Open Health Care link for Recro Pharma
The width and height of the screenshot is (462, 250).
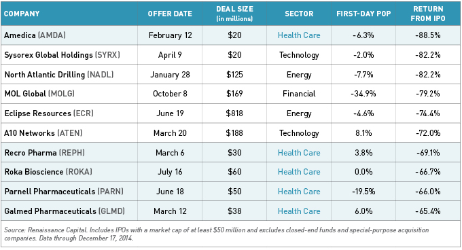299,153
